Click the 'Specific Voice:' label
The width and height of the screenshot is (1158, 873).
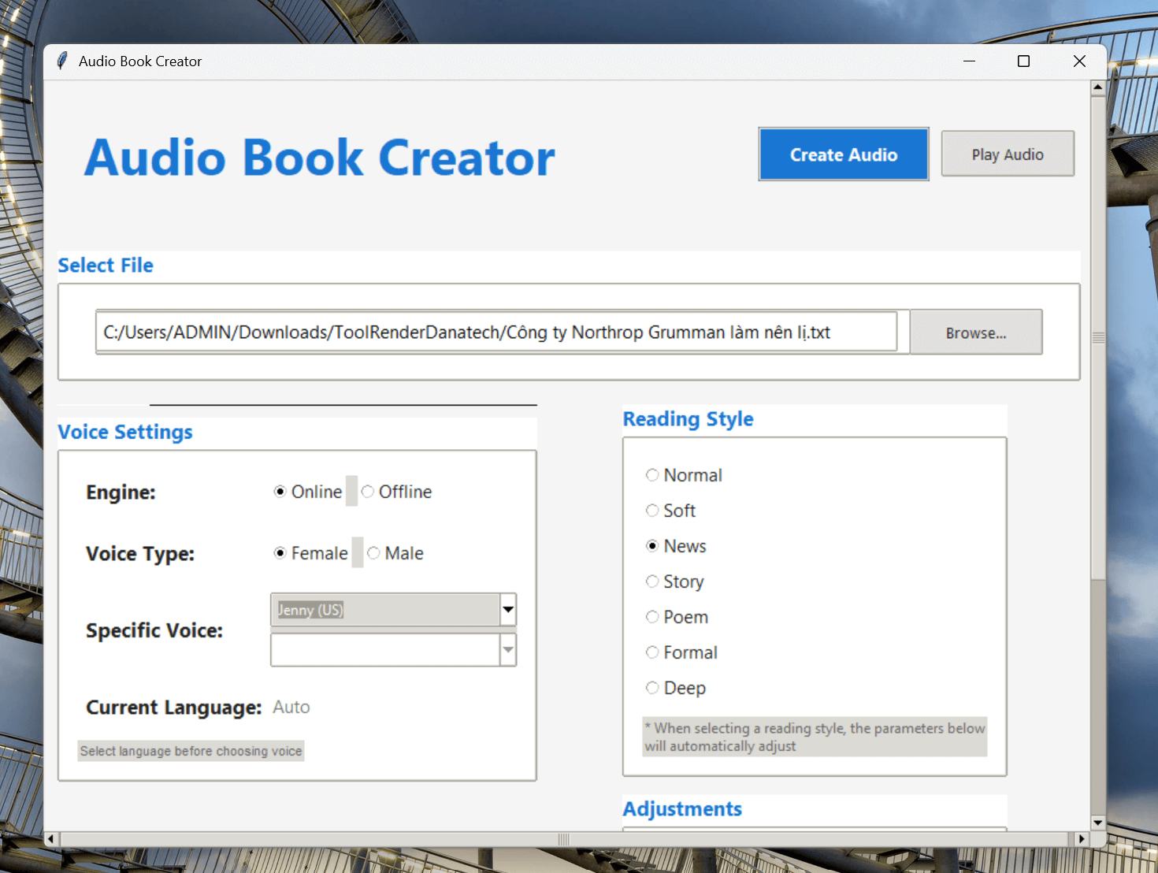coord(154,630)
